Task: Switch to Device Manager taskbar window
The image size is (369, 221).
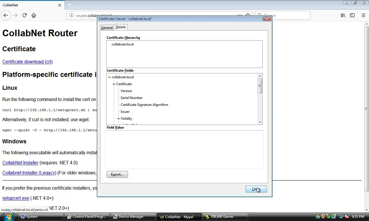Action: tap(133, 217)
